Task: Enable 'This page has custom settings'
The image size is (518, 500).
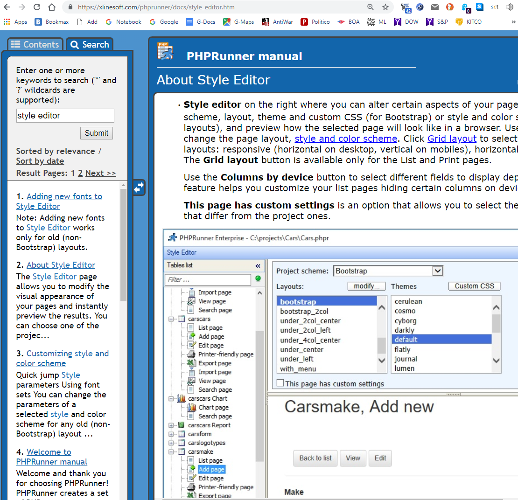Action: coord(280,383)
